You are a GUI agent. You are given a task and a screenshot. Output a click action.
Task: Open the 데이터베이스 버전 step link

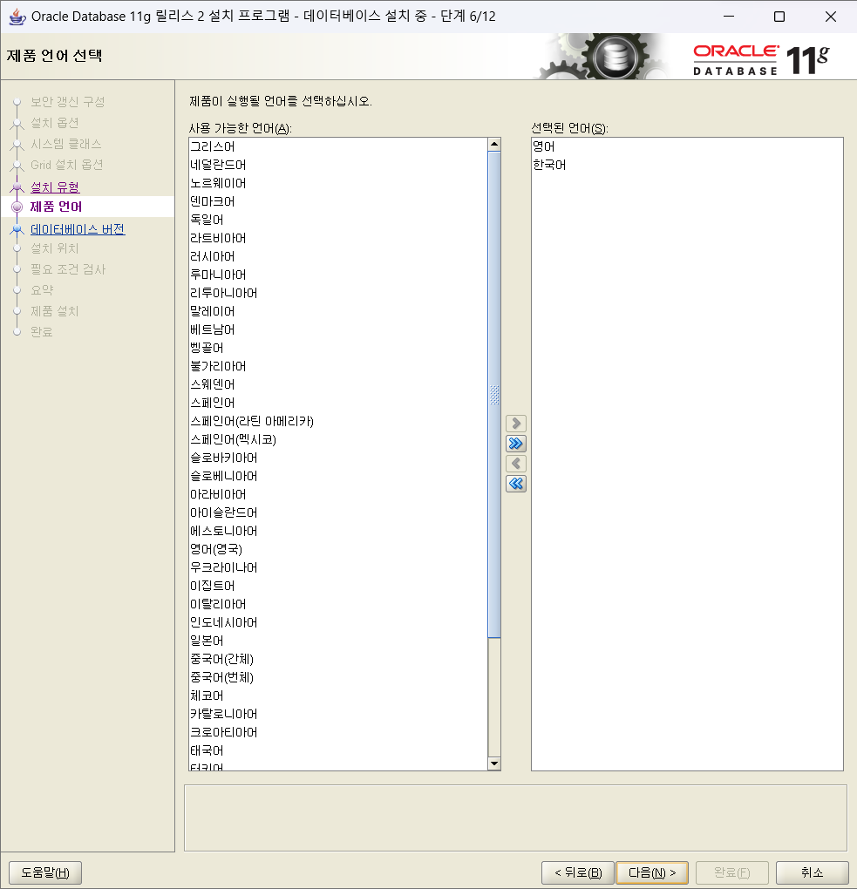(78, 229)
